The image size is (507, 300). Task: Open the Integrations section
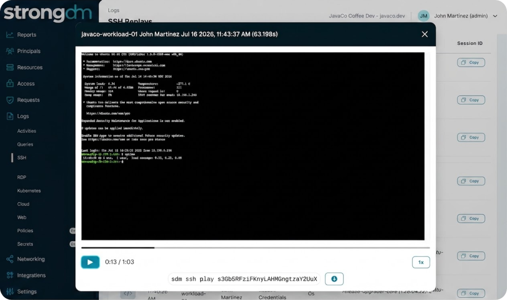click(31, 275)
